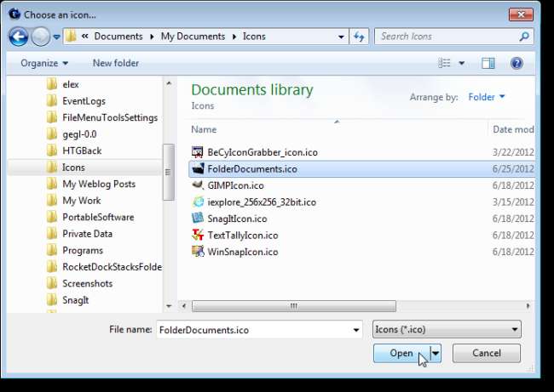Select the HTGBack folder

coord(82,151)
